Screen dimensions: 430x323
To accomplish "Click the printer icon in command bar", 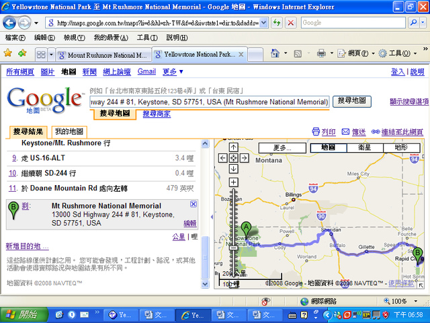I will coord(321,53).
